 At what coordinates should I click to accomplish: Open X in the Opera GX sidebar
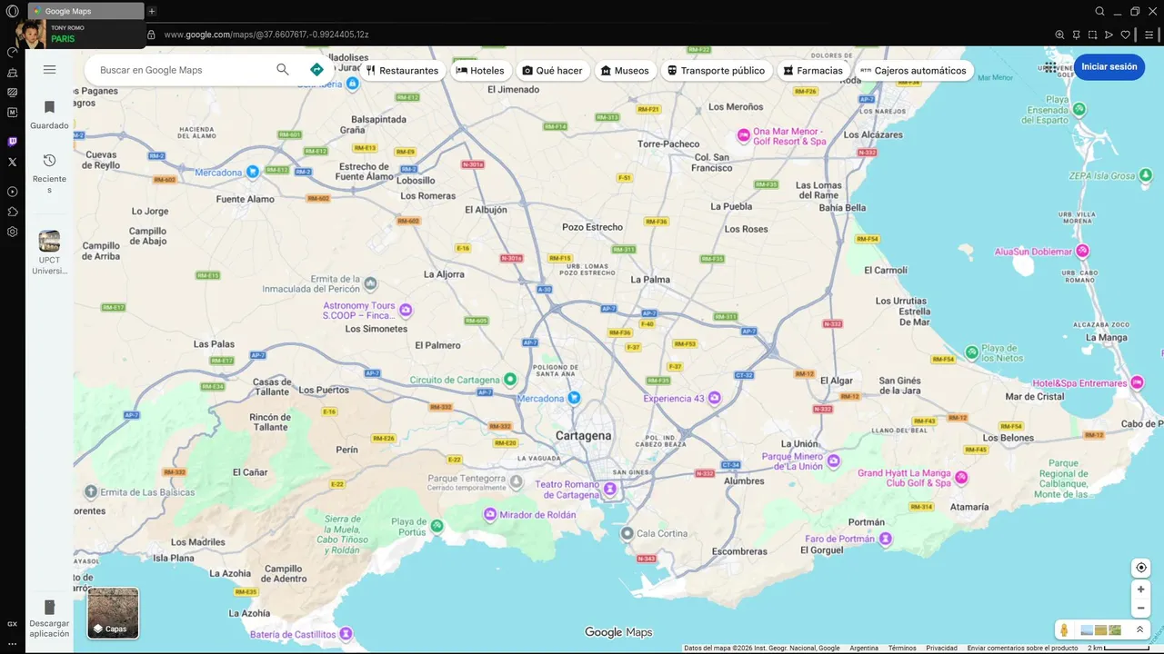[12, 162]
